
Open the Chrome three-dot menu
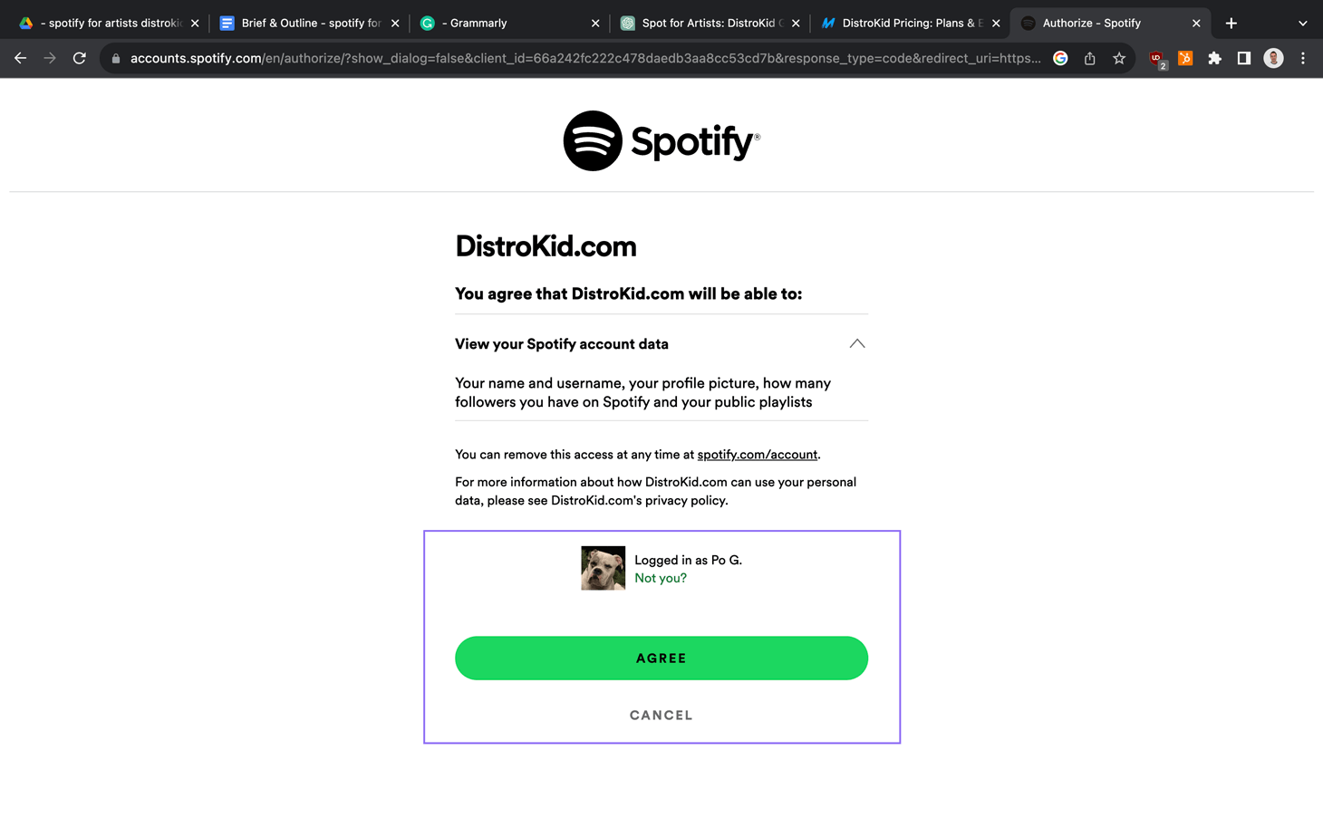[1303, 58]
